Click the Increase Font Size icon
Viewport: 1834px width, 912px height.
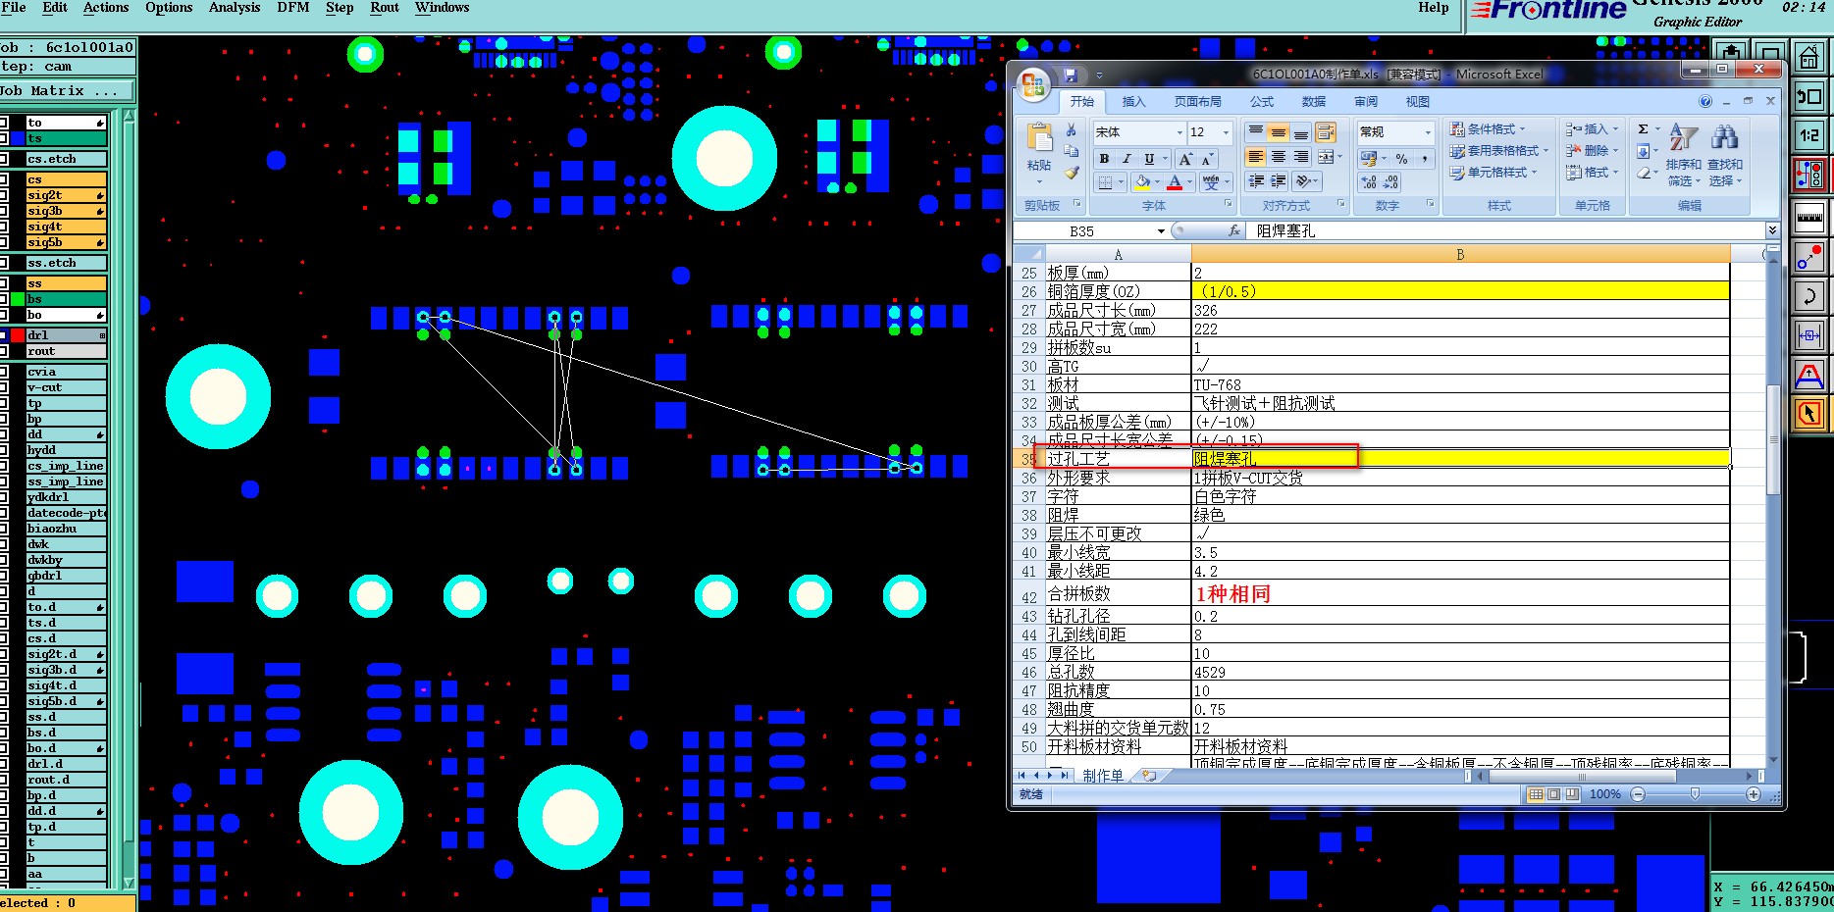pos(1185,159)
